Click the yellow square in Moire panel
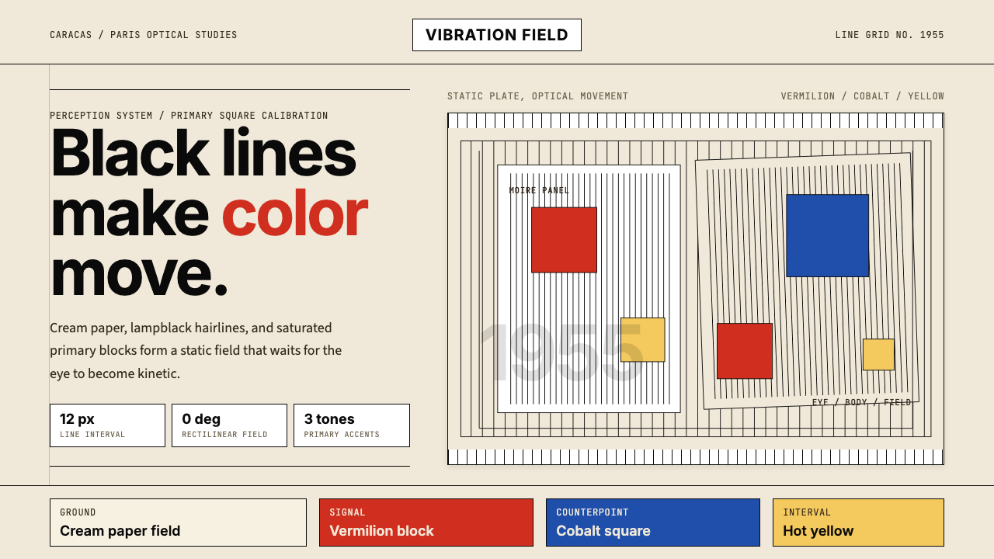The height and width of the screenshot is (559, 994). 642,339
